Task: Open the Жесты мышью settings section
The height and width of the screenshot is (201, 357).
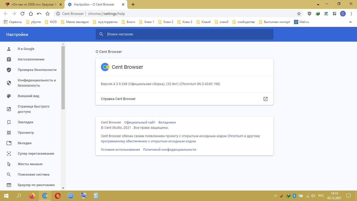Action: coord(31,164)
